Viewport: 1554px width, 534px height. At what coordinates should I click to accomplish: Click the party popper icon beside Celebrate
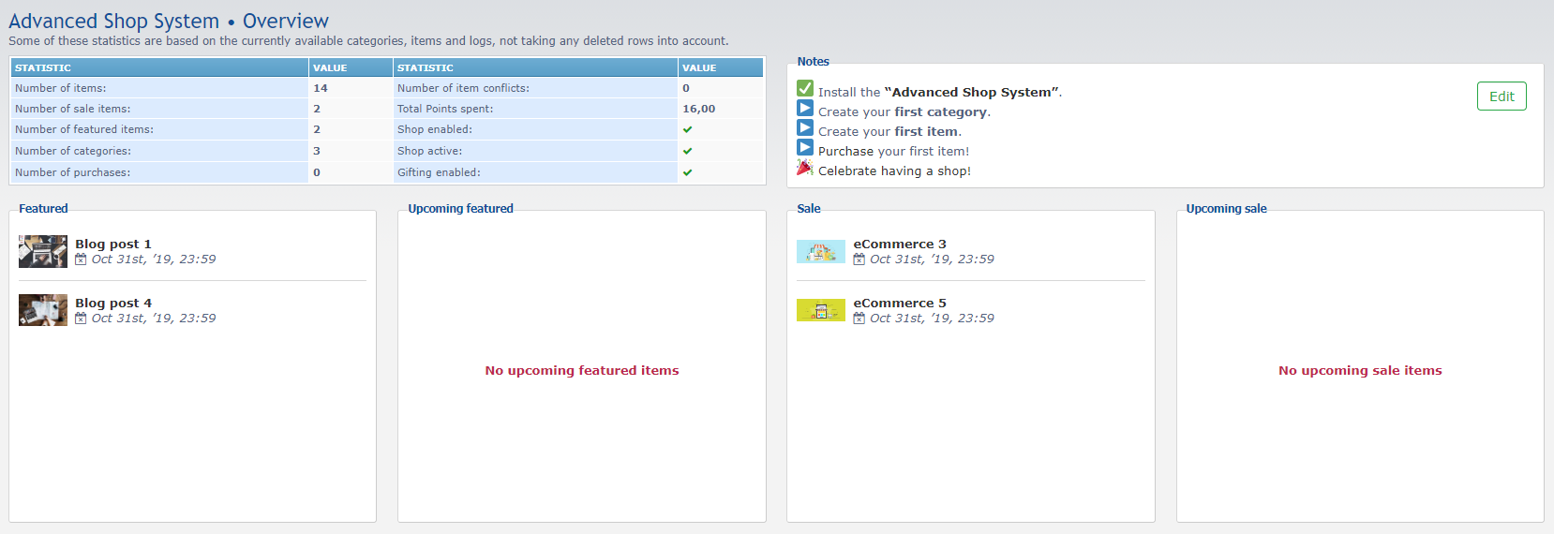(805, 168)
